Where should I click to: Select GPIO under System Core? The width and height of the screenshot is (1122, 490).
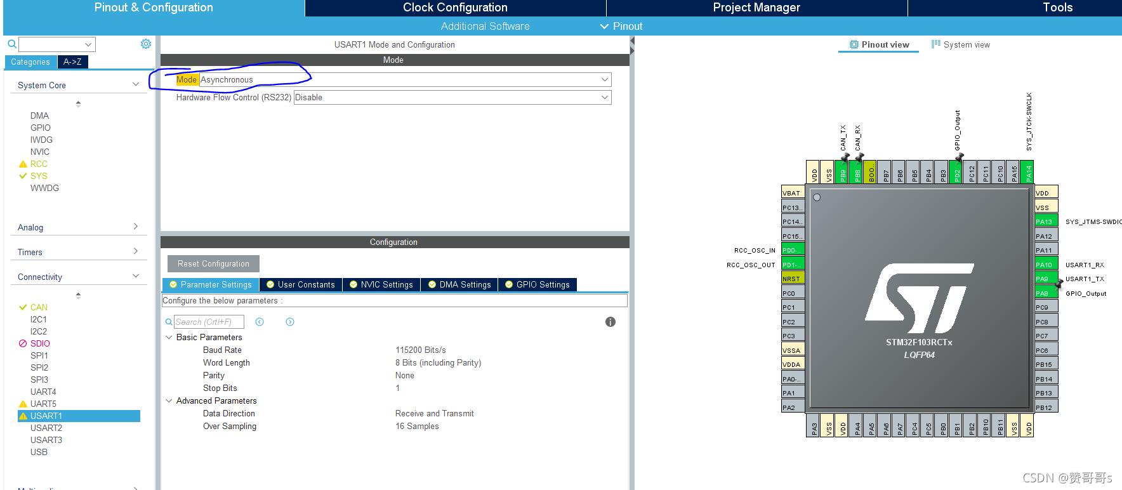point(41,128)
